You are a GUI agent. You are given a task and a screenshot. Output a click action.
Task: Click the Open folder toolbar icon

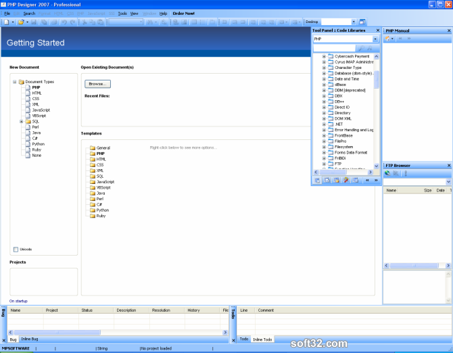click(21, 22)
